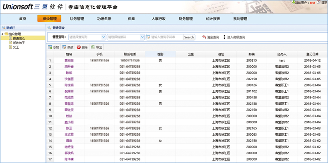Click the 请输入查询字符串 input field

tap(164, 37)
